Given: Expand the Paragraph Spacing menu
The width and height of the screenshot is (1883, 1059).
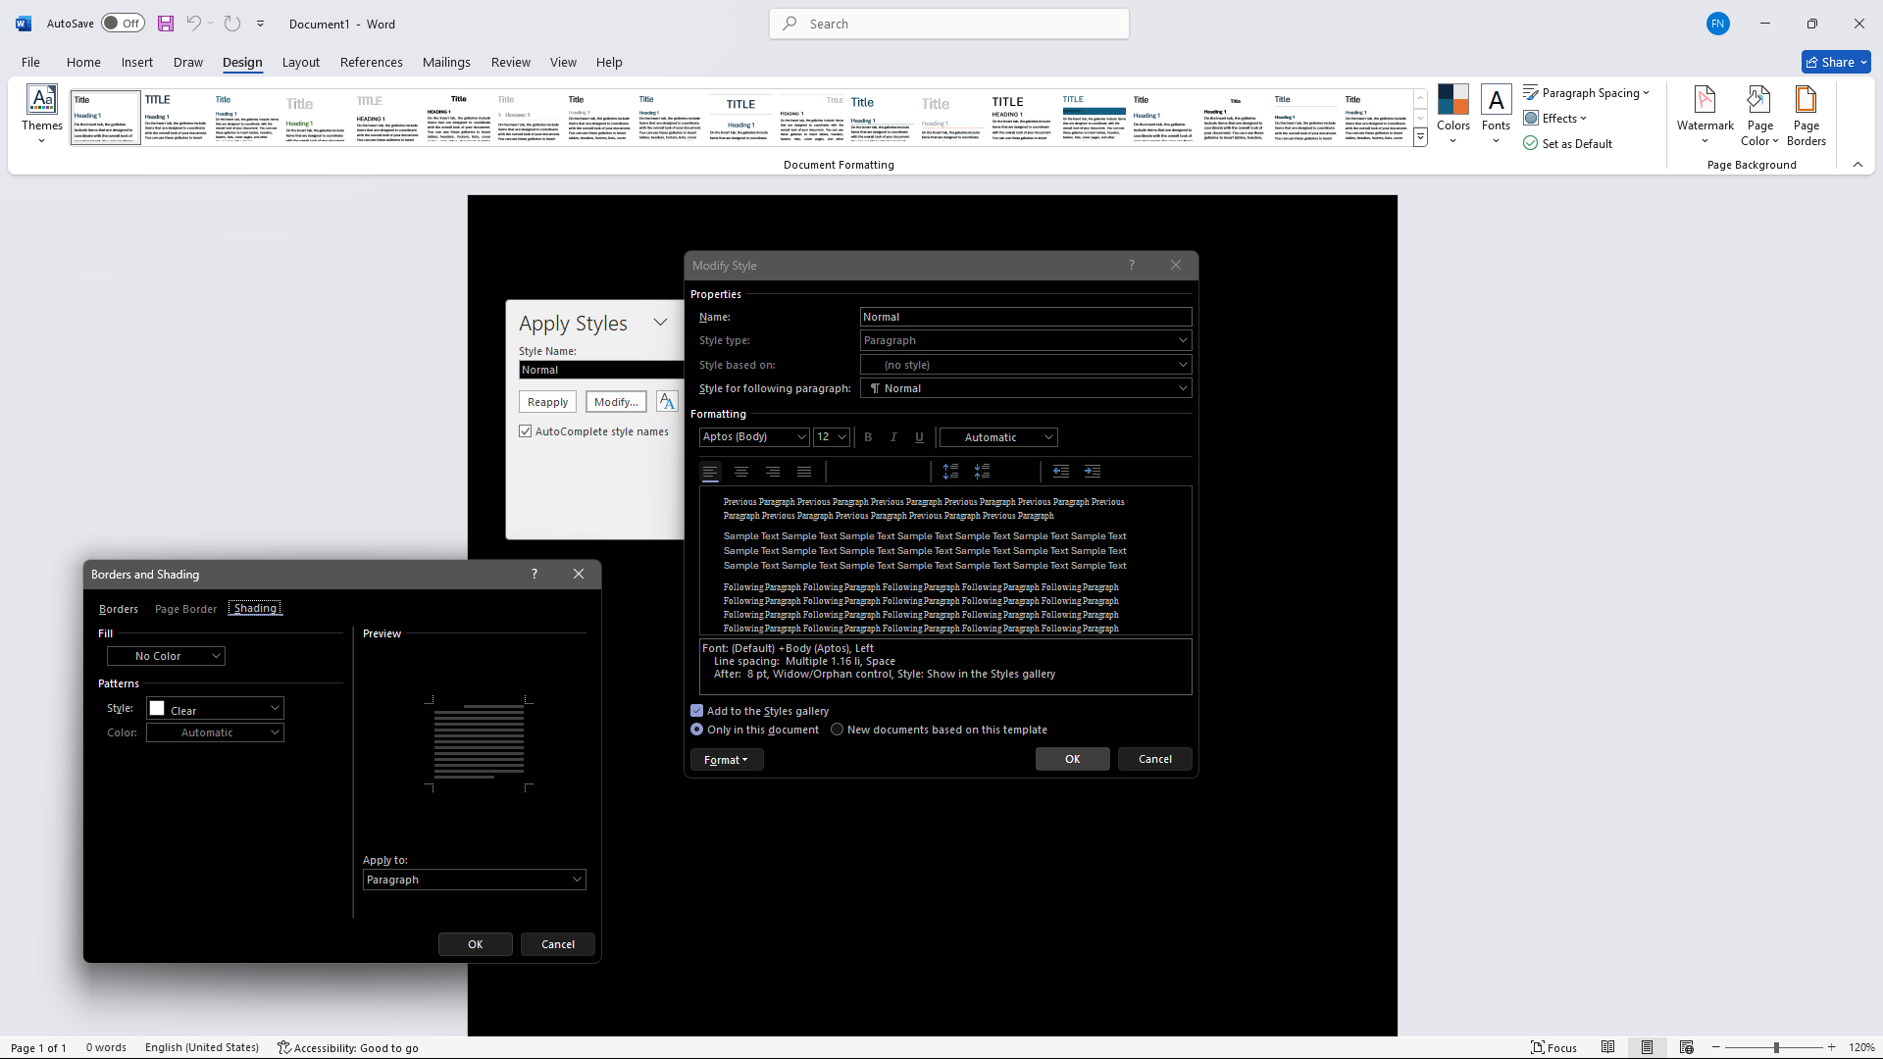Looking at the screenshot, I should pos(1586,93).
